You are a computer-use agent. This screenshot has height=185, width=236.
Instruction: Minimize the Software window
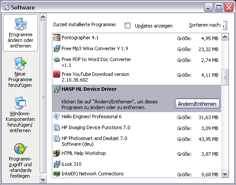pos(209,7)
